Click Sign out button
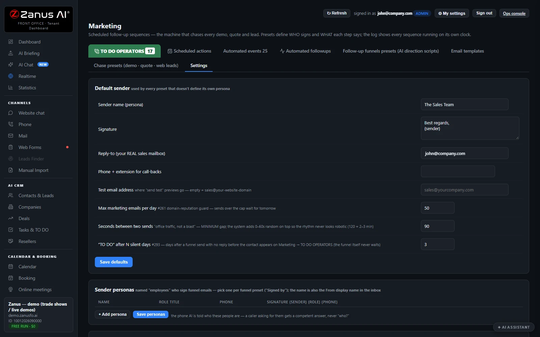Image resolution: width=540 pixels, height=337 pixels. pos(484,13)
